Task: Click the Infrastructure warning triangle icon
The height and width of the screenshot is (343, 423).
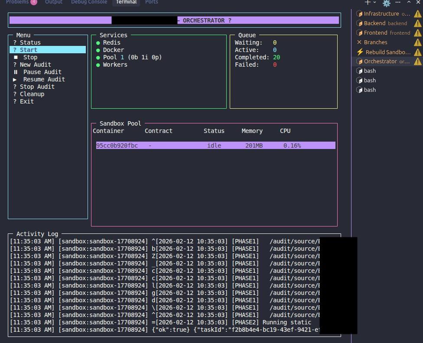Action: tap(418, 13)
